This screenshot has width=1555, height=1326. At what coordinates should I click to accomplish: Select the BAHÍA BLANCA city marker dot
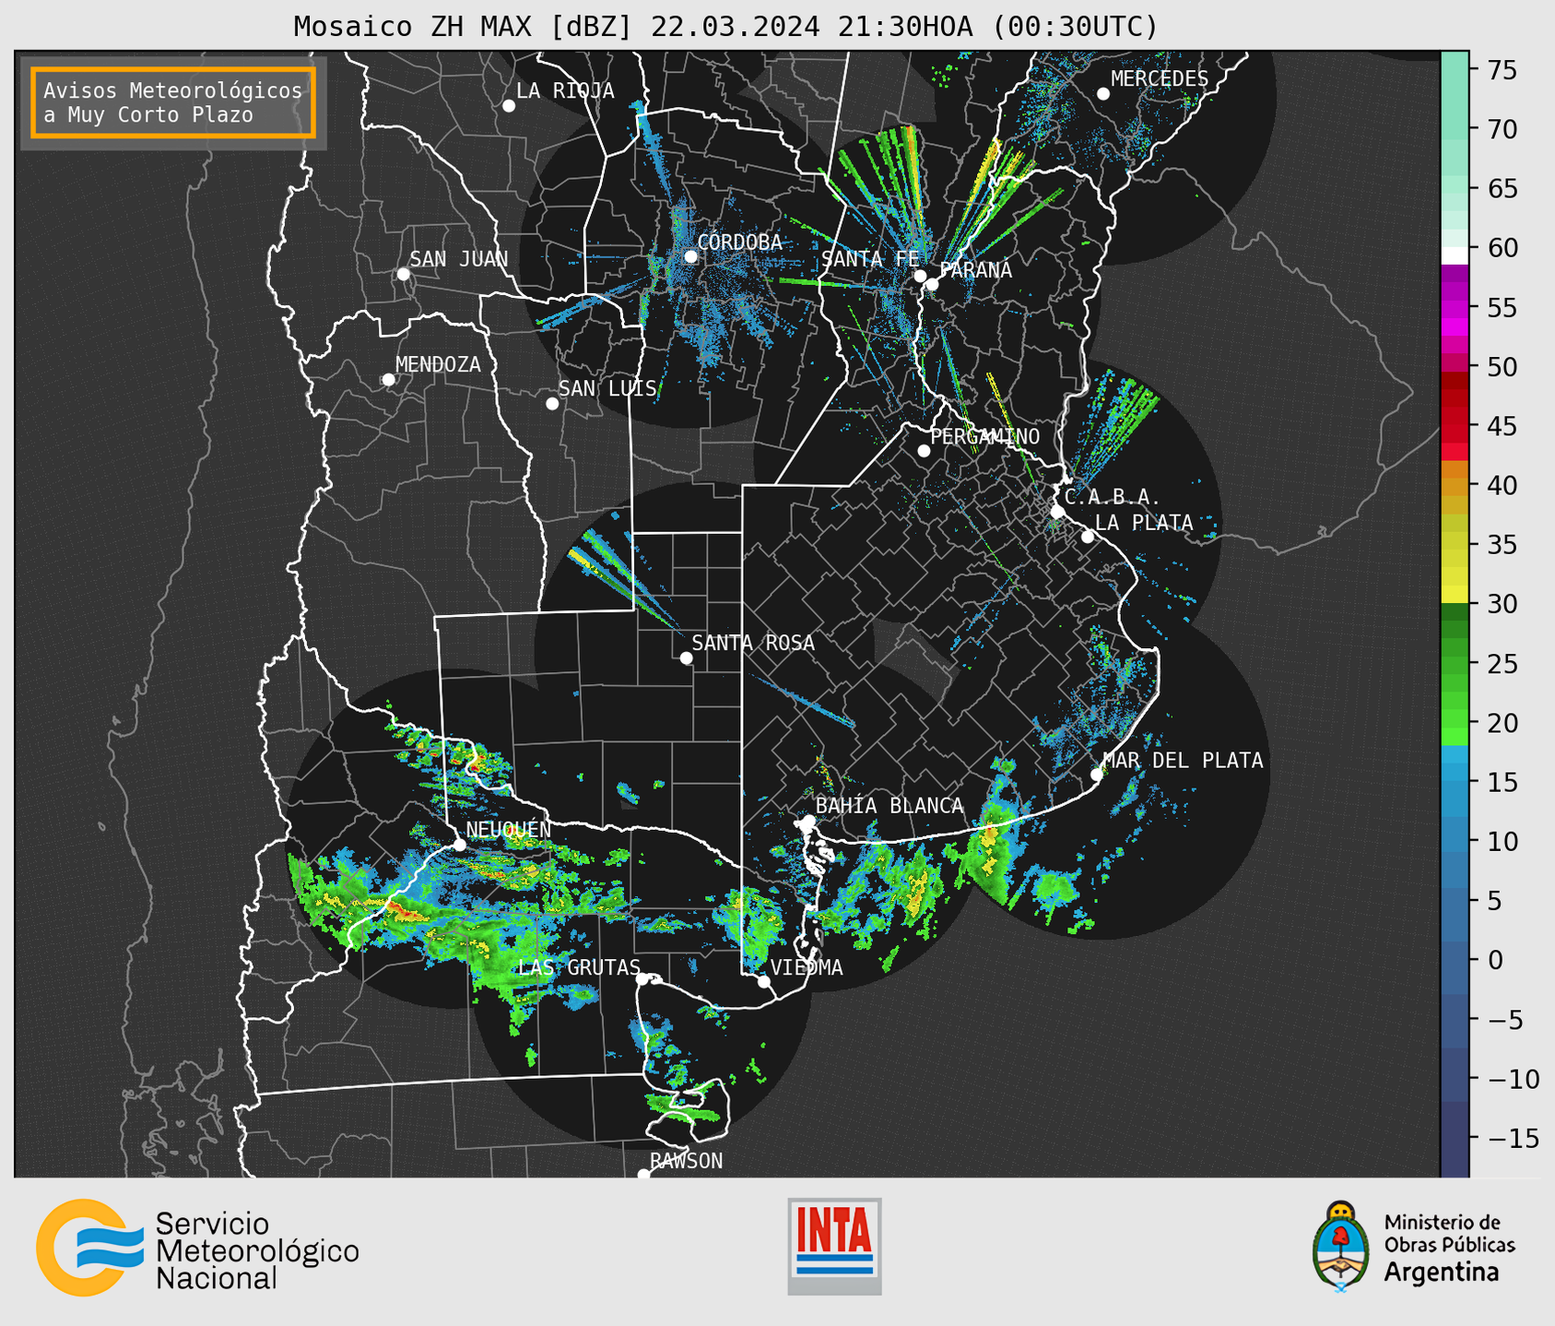808,821
